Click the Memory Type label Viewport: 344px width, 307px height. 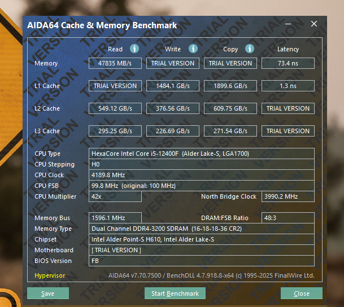[53, 229]
